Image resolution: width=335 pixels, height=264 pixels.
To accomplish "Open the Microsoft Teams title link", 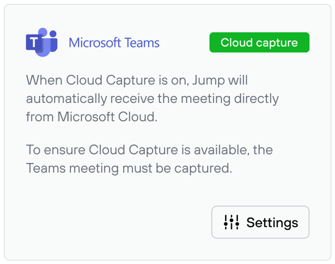I will [114, 43].
